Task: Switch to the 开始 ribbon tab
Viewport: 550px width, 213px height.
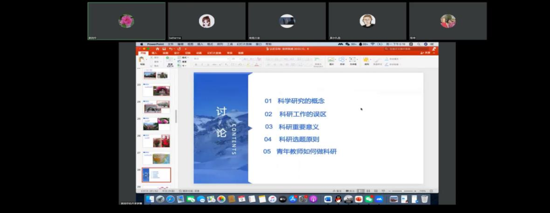Action: coord(143,53)
